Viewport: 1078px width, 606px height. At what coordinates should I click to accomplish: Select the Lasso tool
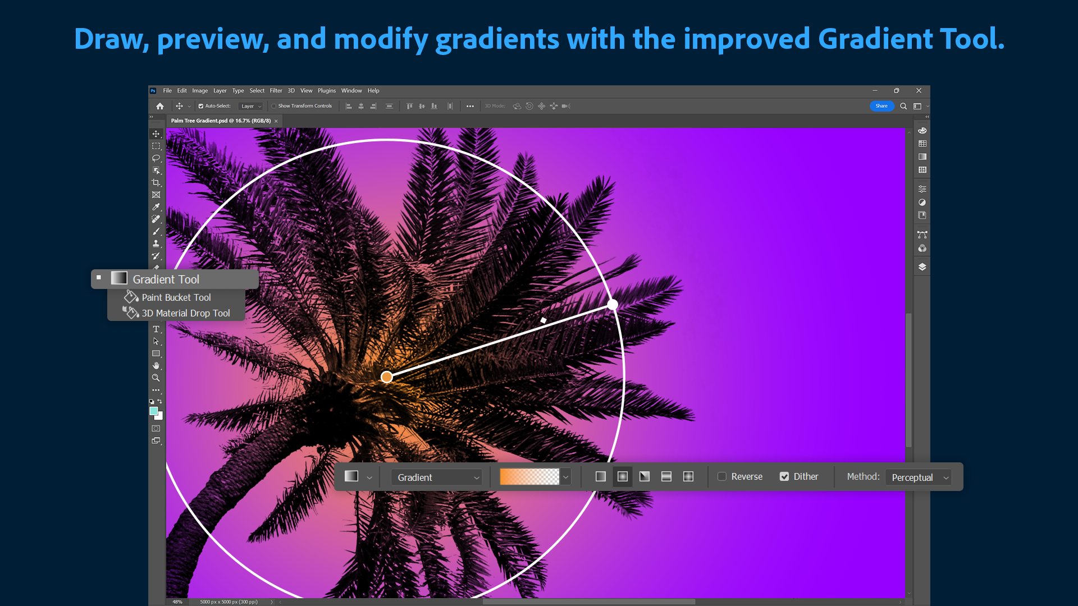(156, 158)
